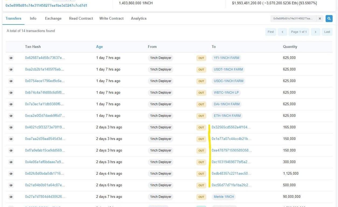Click the First page button

271,32
